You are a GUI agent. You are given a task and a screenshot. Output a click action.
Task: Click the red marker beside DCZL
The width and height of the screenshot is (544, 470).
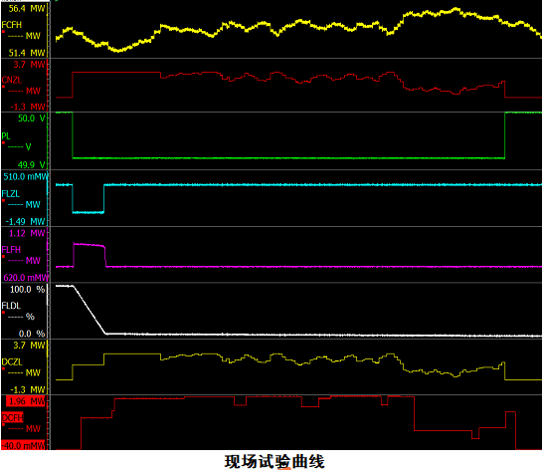(3, 368)
